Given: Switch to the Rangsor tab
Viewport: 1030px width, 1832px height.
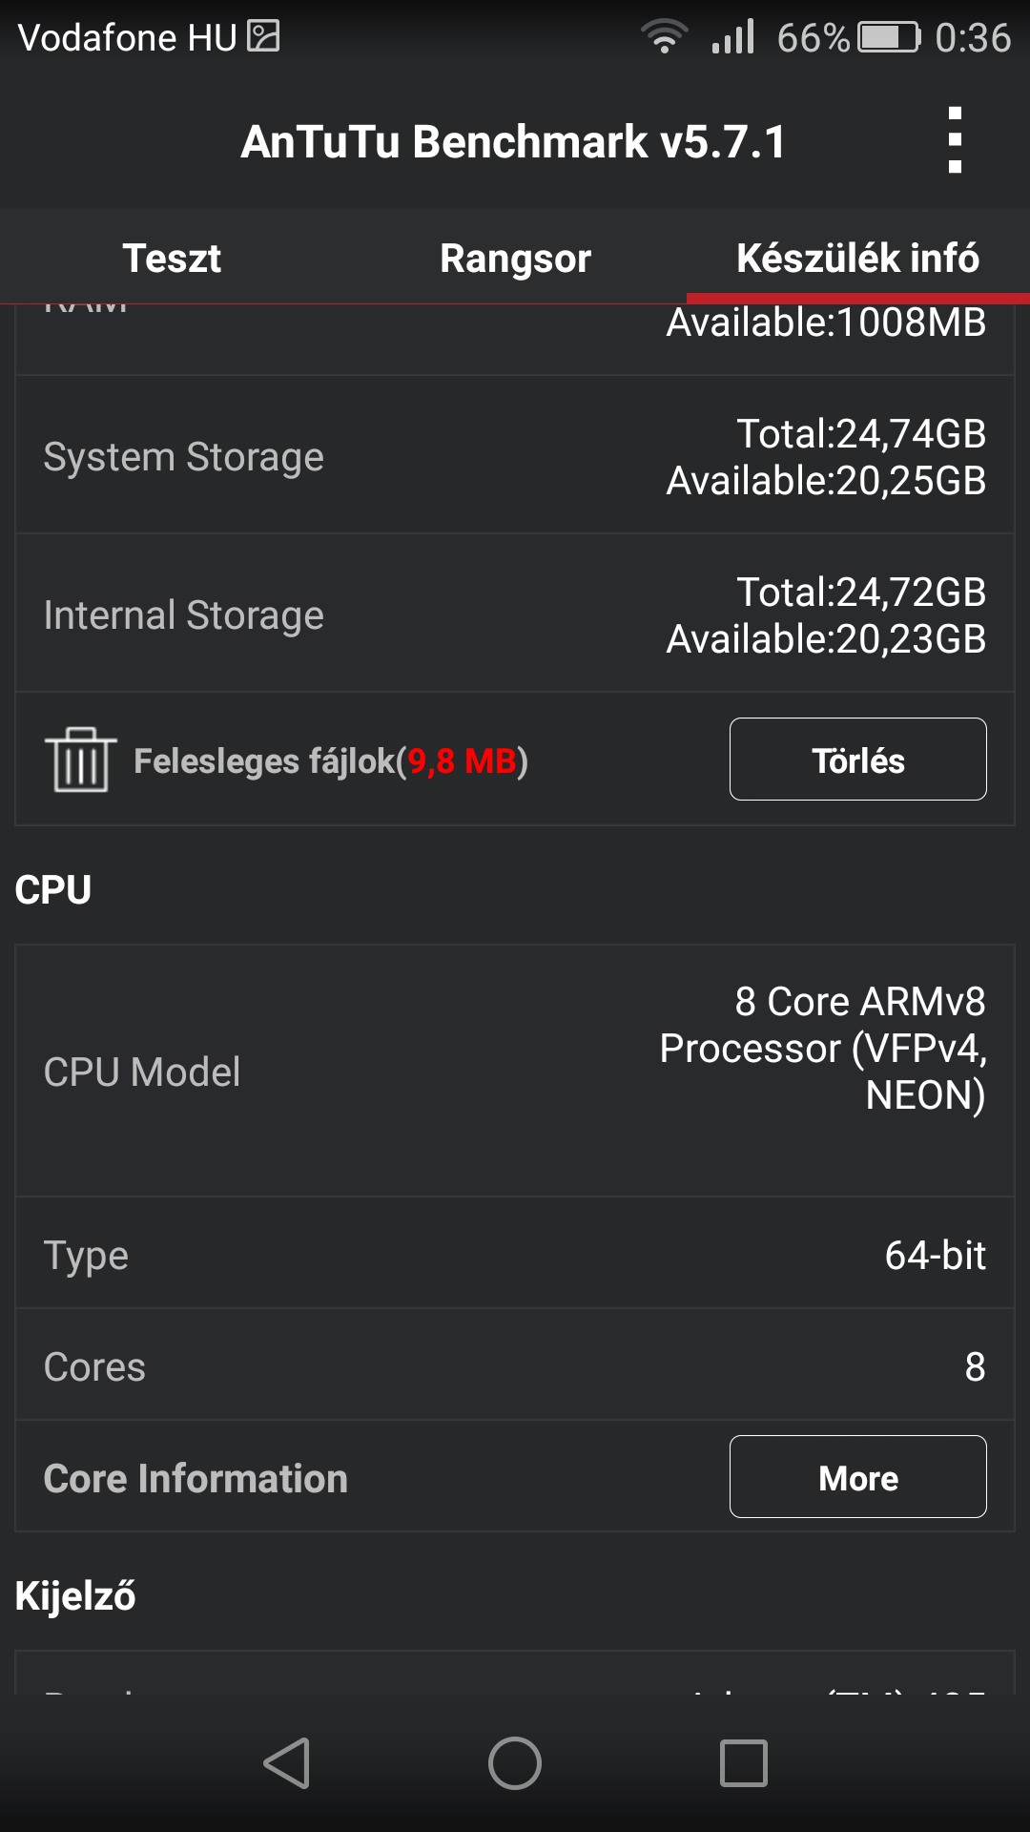Looking at the screenshot, I should point(515,258).
